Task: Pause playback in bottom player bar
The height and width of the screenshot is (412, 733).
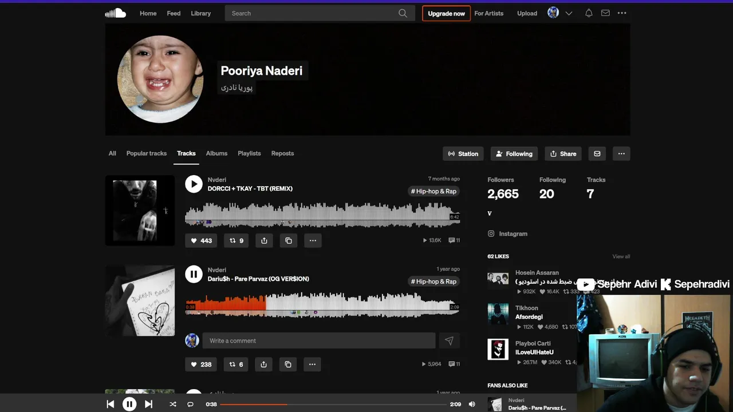Action: coord(129,404)
